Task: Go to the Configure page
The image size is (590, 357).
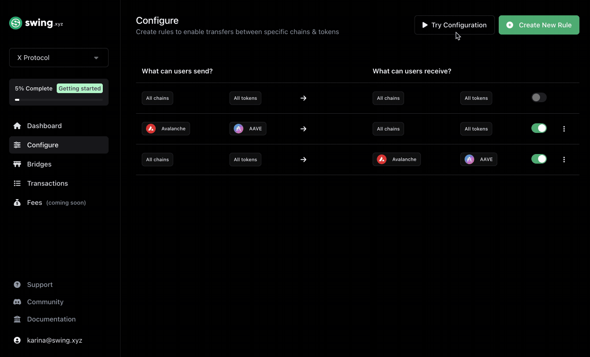Action: tap(43, 145)
